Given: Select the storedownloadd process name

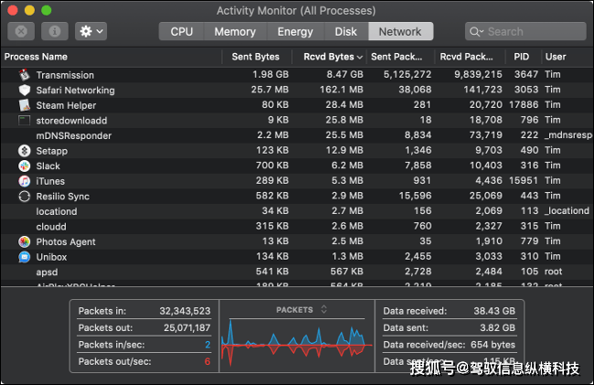Looking at the screenshot, I should (x=71, y=121).
